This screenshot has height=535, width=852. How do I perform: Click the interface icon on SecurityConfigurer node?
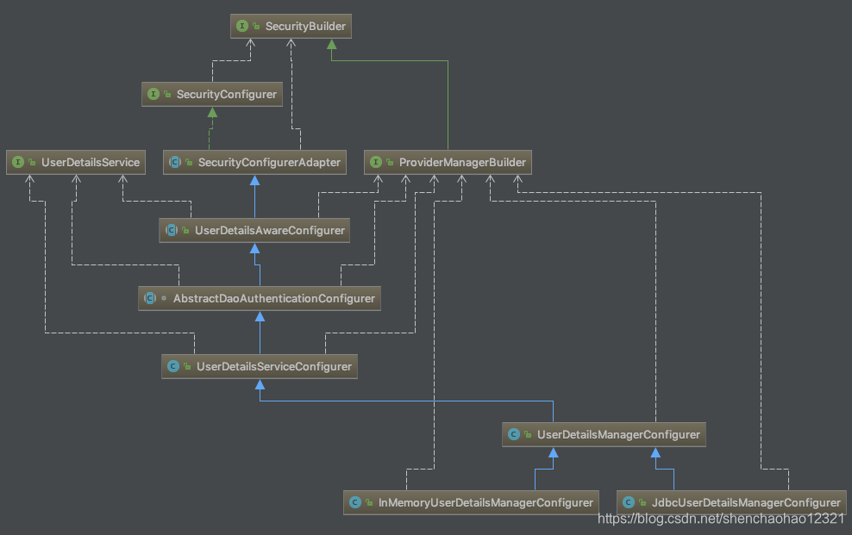click(153, 94)
